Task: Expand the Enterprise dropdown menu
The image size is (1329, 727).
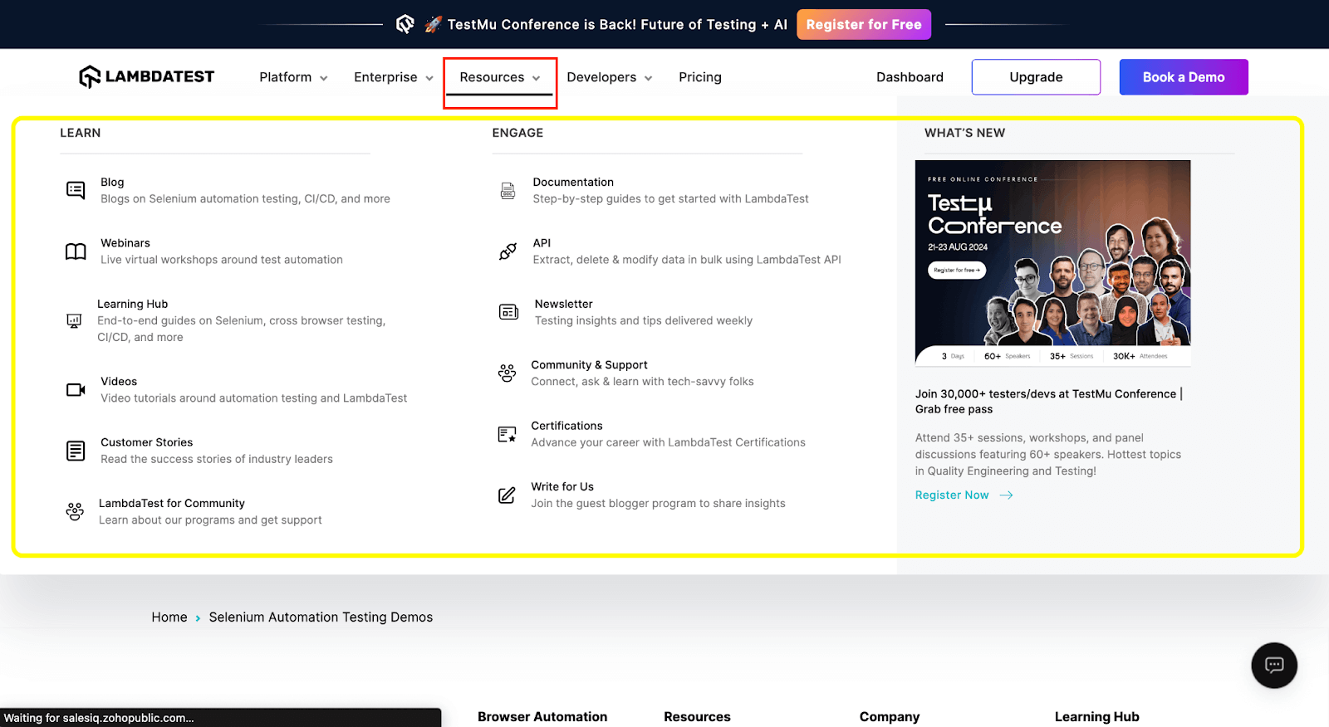Action: click(x=394, y=77)
